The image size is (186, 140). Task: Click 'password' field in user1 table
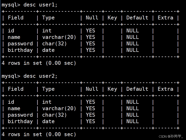click(20, 44)
